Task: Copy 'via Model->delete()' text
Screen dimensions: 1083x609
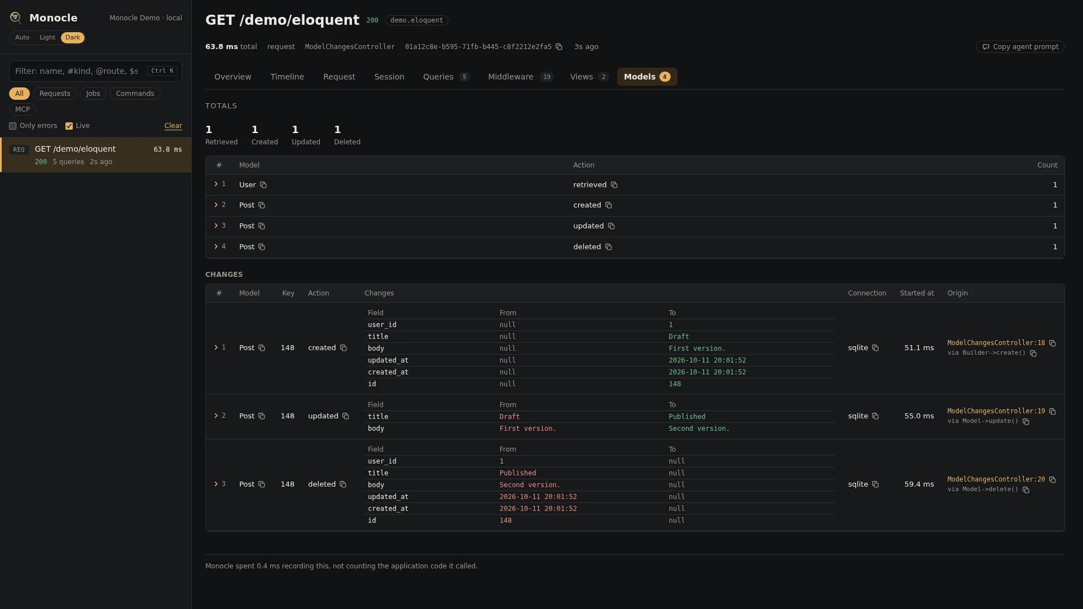Action: coord(1026,490)
